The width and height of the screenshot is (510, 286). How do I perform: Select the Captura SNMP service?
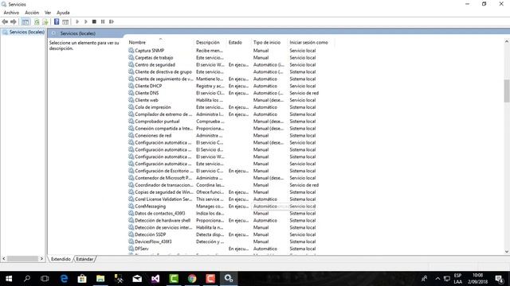tap(149, 51)
